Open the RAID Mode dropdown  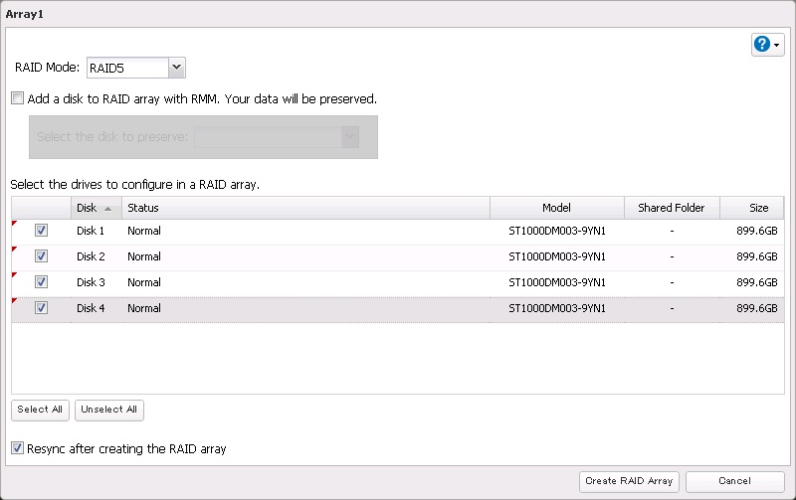pyautogui.click(x=176, y=68)
